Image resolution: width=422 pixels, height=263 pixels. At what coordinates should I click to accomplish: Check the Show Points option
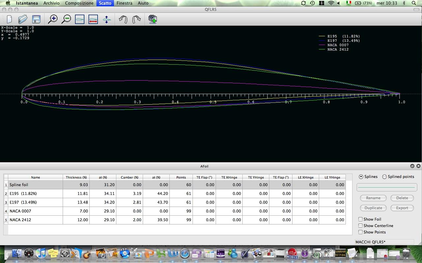tap(361, 232)
